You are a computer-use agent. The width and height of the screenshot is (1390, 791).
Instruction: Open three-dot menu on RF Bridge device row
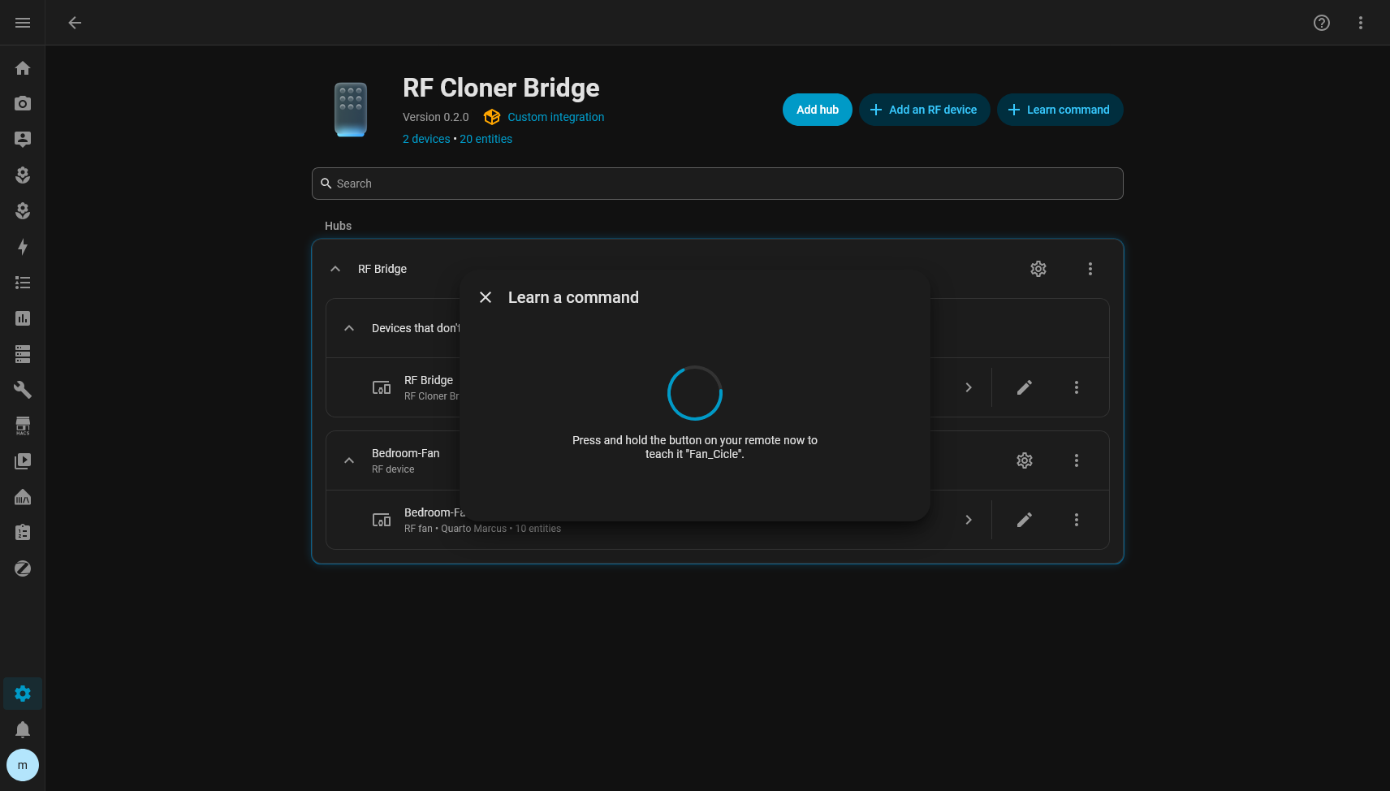tap(1077, 387)
